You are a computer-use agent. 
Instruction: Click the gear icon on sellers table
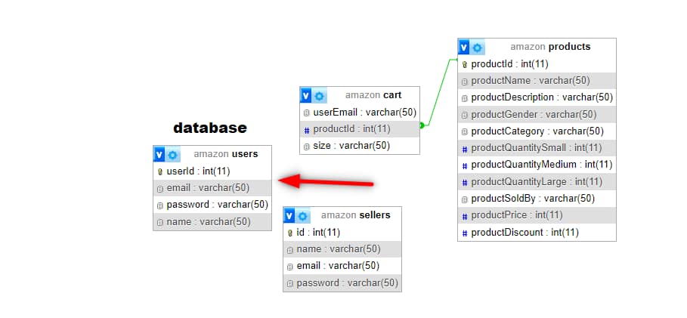302,216
